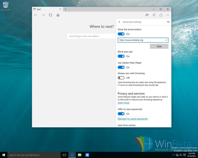Image resolution: width=198 pixels, height=158 pixels.
Task: Open the taskbar clock showing 6:25 PM
Action: click(x=192, y=155)
